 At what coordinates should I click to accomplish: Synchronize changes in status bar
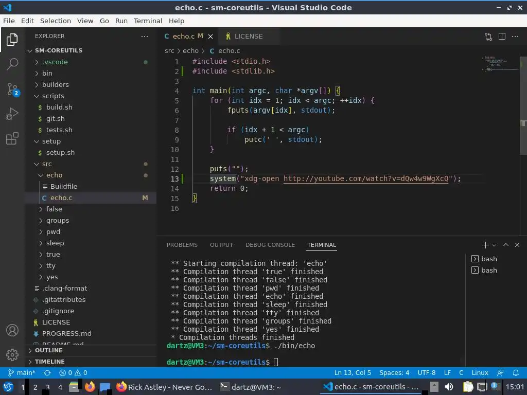point(47,373)
